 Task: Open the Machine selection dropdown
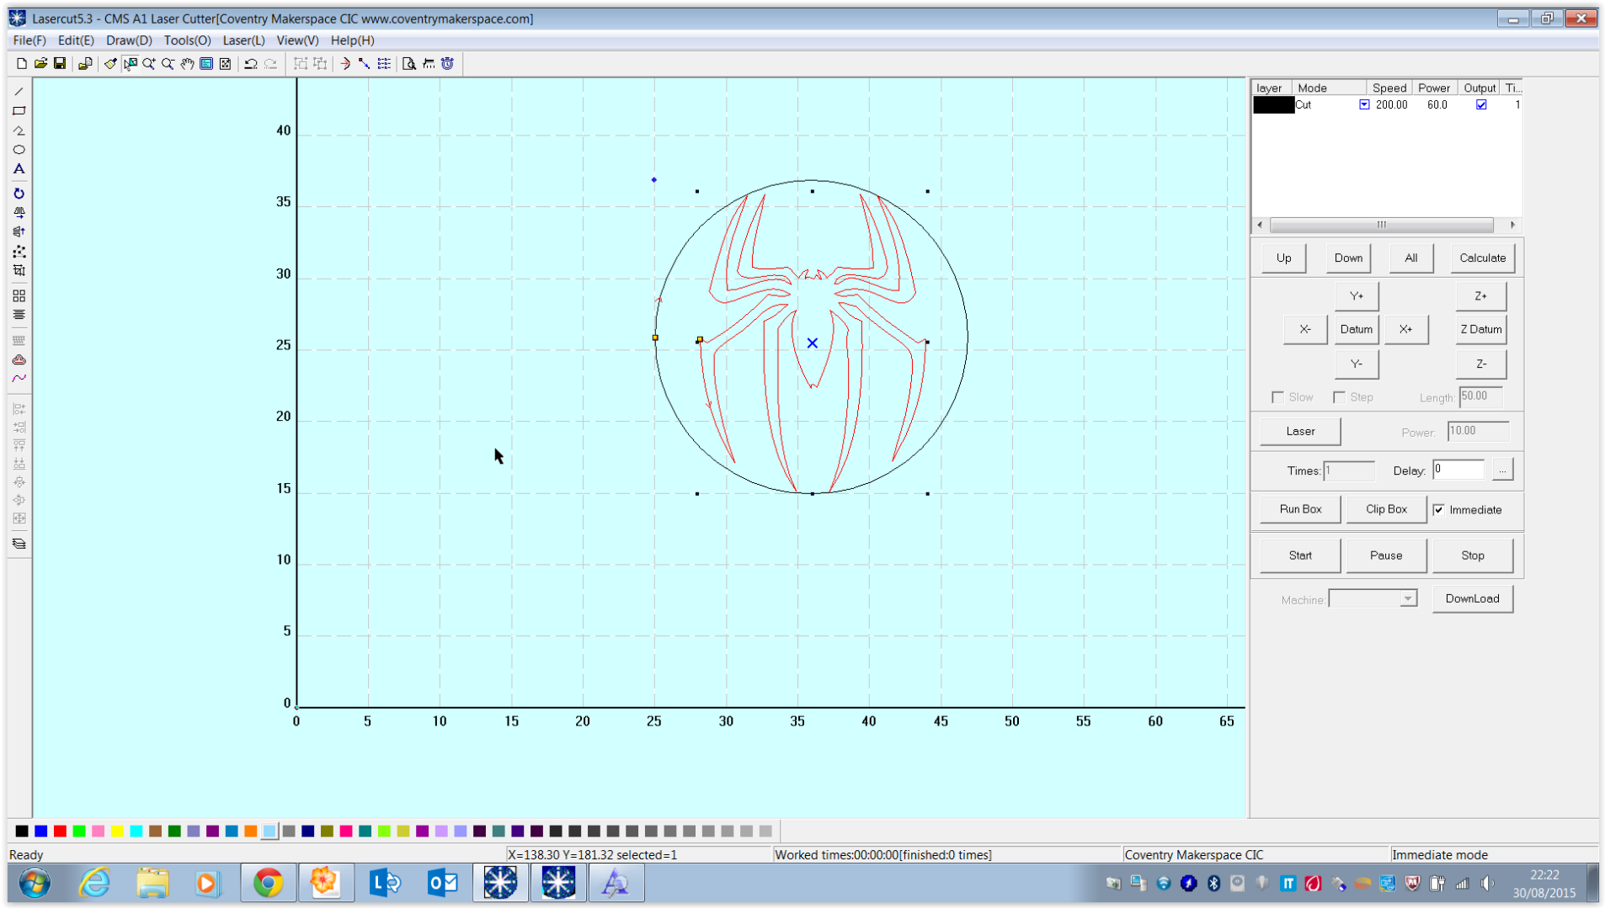point(1408,598)
